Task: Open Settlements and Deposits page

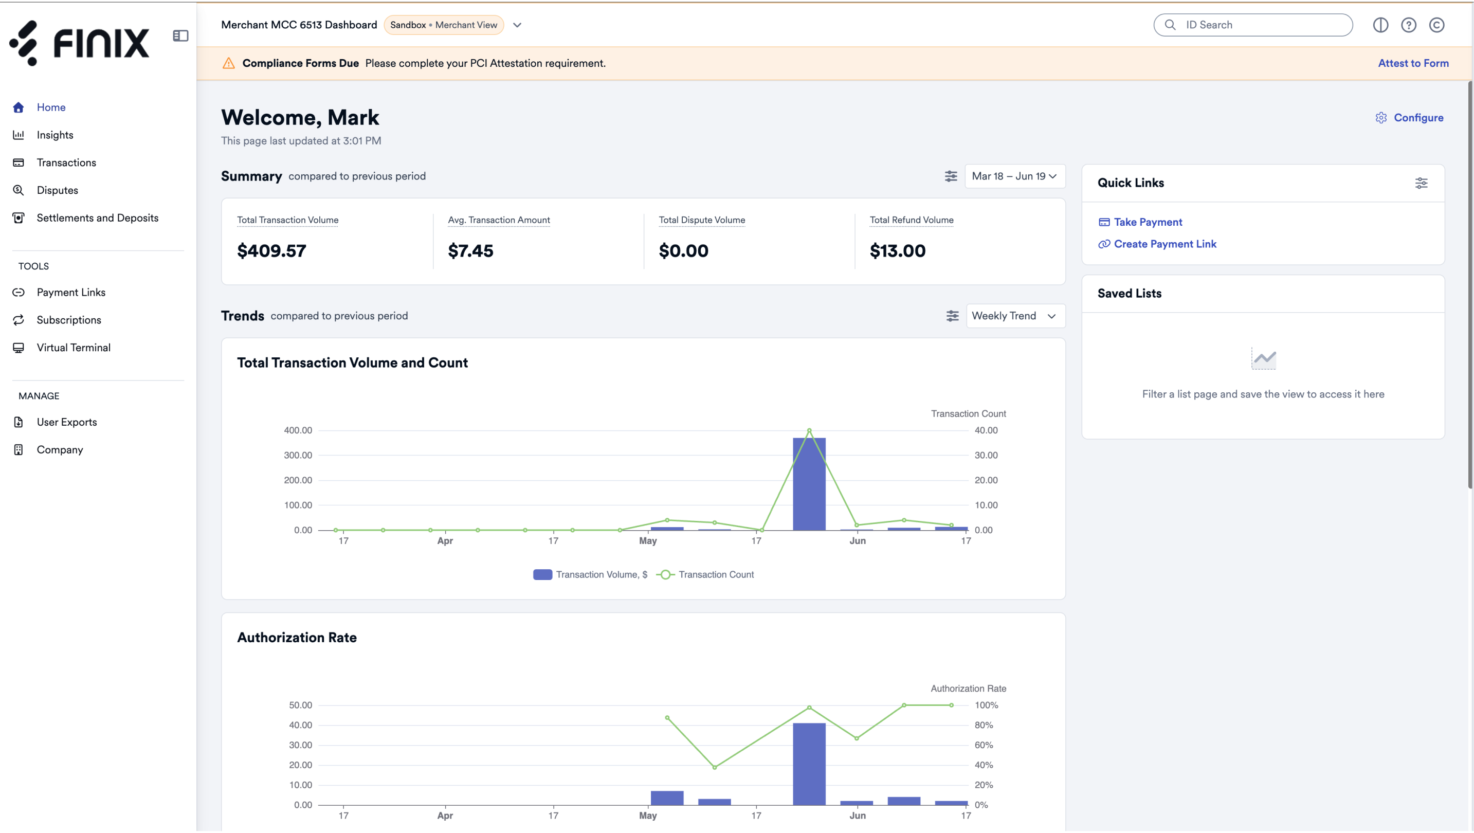Action: tap(97, 218)
